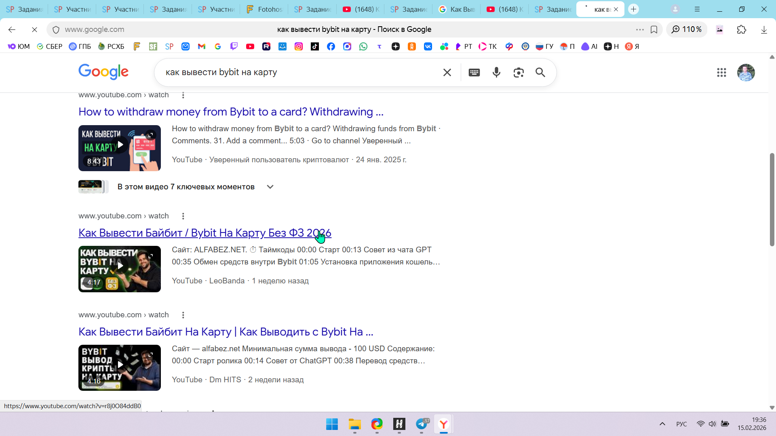Switch to the 'Как Выв' Google tab

pyautogui.click(x=457, y=9)
